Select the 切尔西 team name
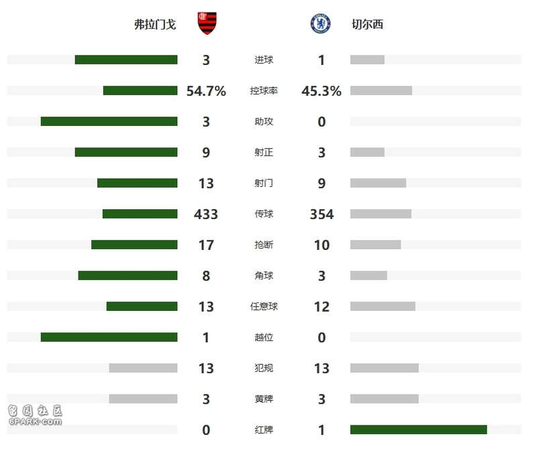 pyautogui.click(x=367, y=24)
